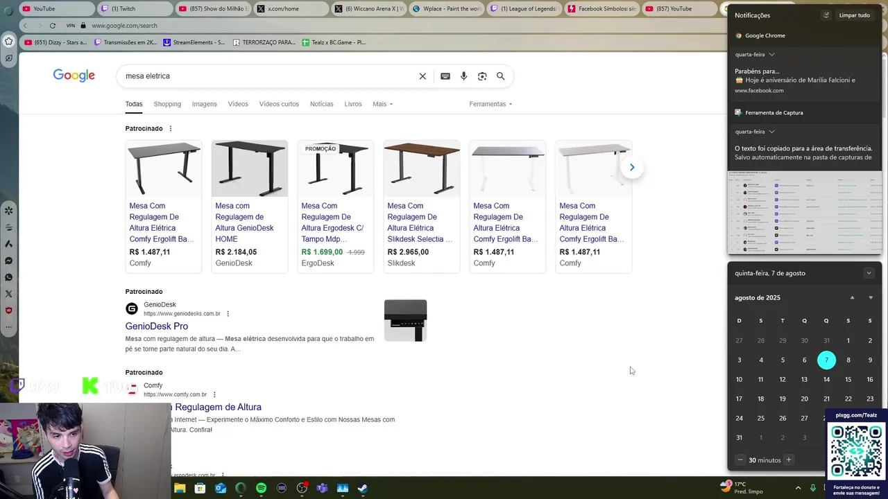Open WhatsApp in Opera sidebar
The height and width of the screenshot is (499, 888).
8,277
